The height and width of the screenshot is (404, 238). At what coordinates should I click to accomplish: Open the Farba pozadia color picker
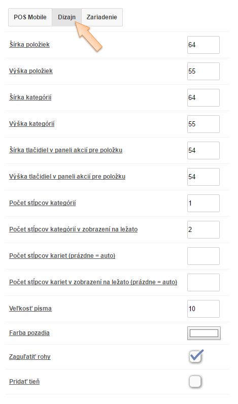[203, 333]
